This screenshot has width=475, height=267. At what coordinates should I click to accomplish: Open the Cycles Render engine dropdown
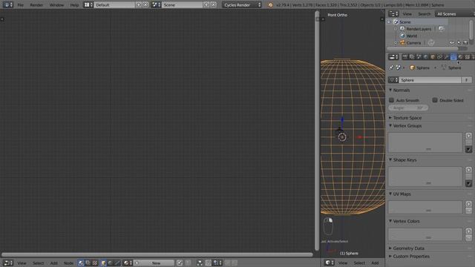241,5
